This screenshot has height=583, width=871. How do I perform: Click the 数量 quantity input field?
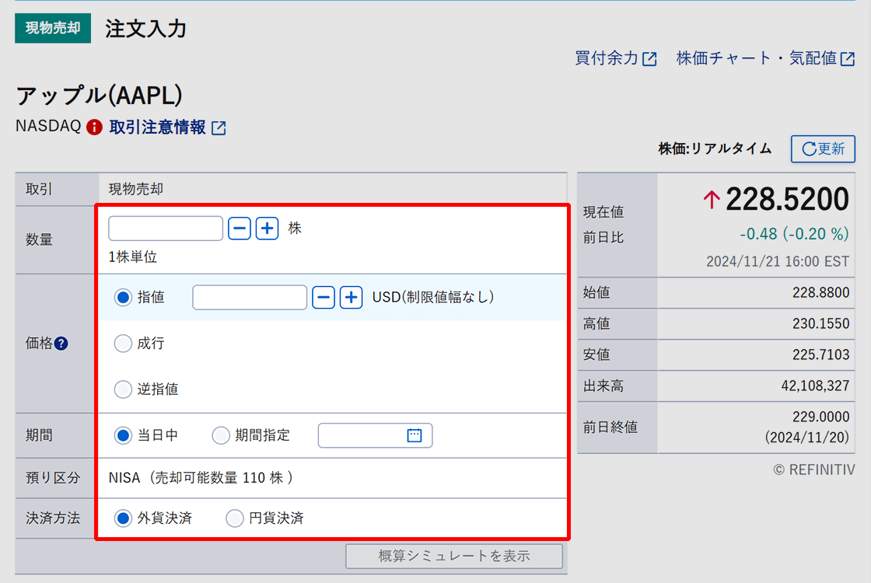166,229
